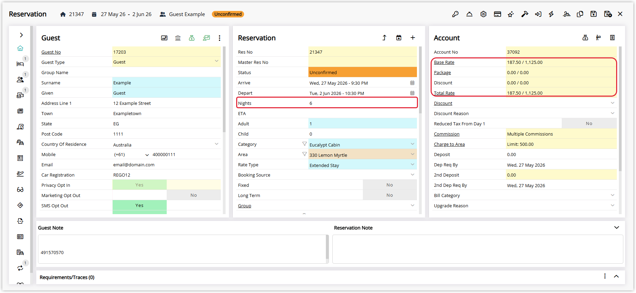The image size is (636, 293).
Task: Open the Booking Source dropdown
Action: point(412,175)
